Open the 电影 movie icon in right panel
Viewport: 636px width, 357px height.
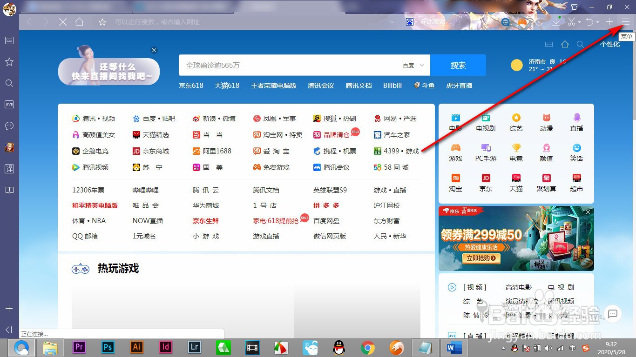click(455, 122)
